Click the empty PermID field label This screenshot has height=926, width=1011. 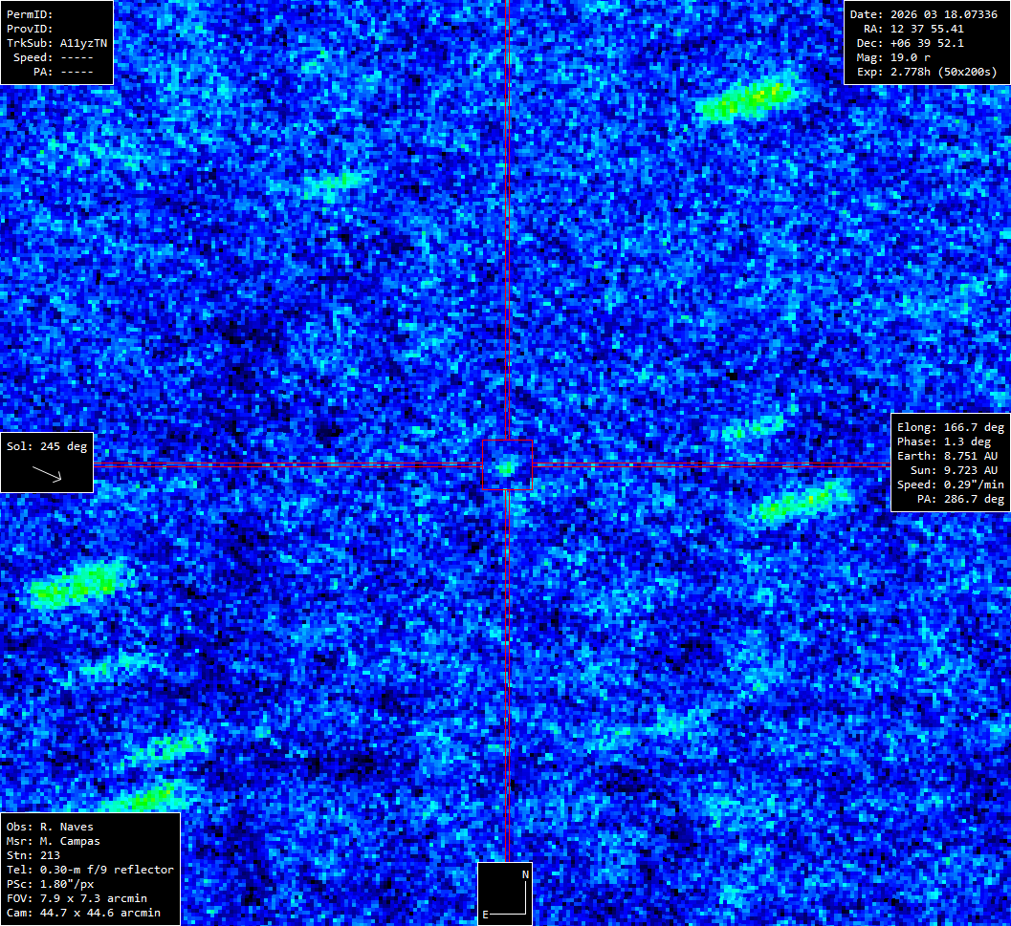point(31,14)
